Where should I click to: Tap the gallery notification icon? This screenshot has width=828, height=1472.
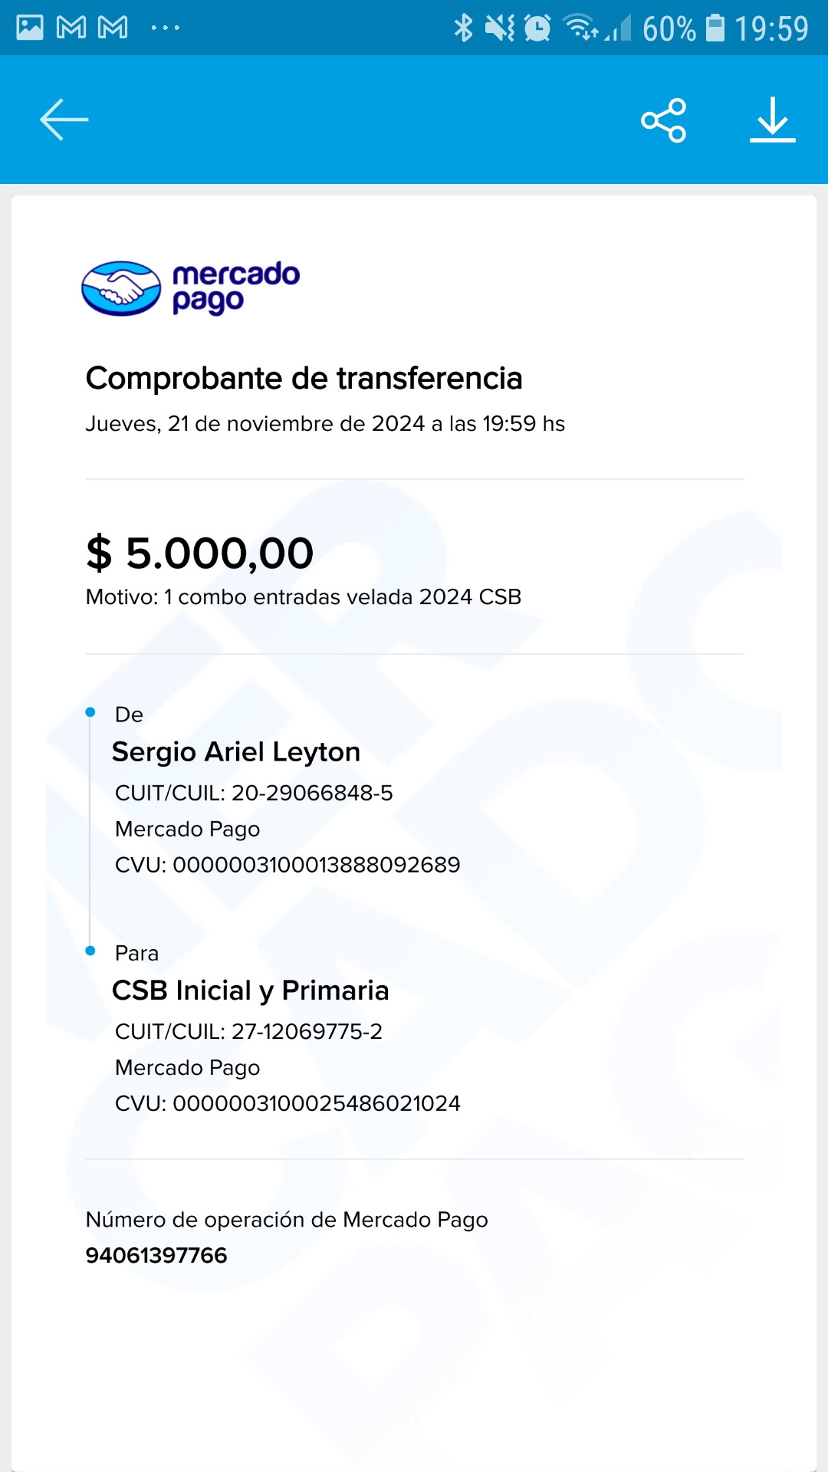(30, 28)
